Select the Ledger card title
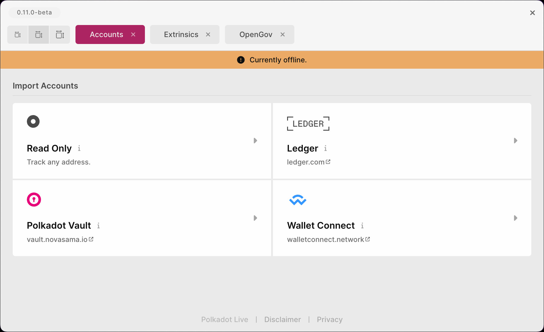The image size is (544, 332). click(302, 148)
